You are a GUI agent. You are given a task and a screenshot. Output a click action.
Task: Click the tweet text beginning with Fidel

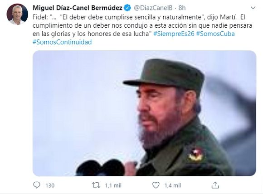click(x=142, y=25)
